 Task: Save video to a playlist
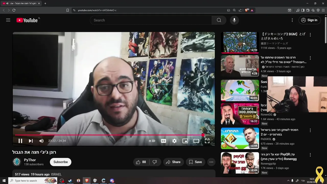click(195, 162)
